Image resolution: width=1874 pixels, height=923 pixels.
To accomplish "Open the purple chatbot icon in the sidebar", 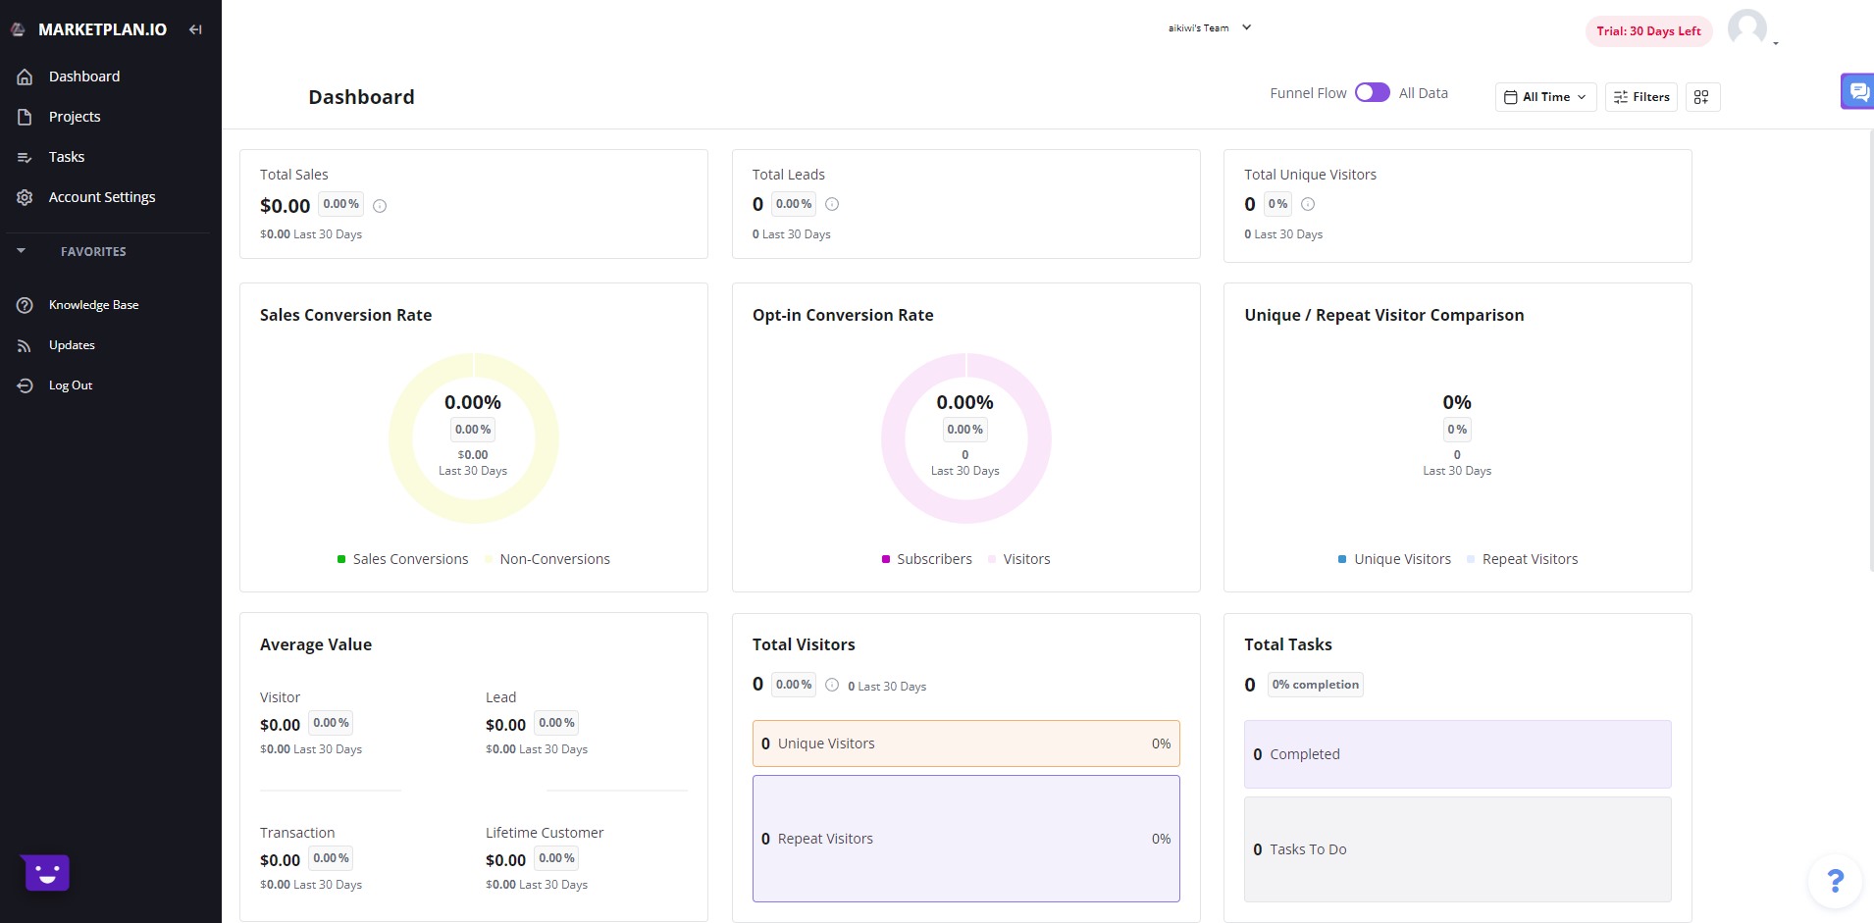I will [47, 872].
